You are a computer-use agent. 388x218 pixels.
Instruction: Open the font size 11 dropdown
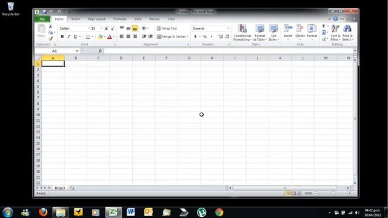click(101, 28)
